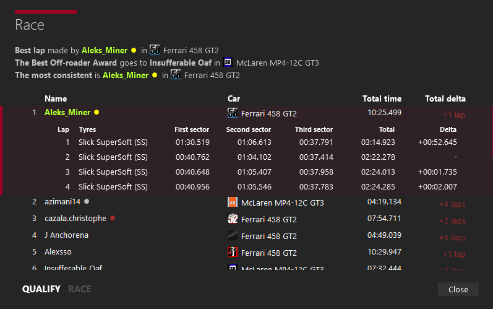Click Ferrari badge in the Best lap line
The width and height of the screenshot is (493, 309).
point(155,50)
